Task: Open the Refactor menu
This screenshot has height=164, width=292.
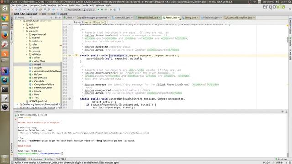Action: (x=62, y=5)
